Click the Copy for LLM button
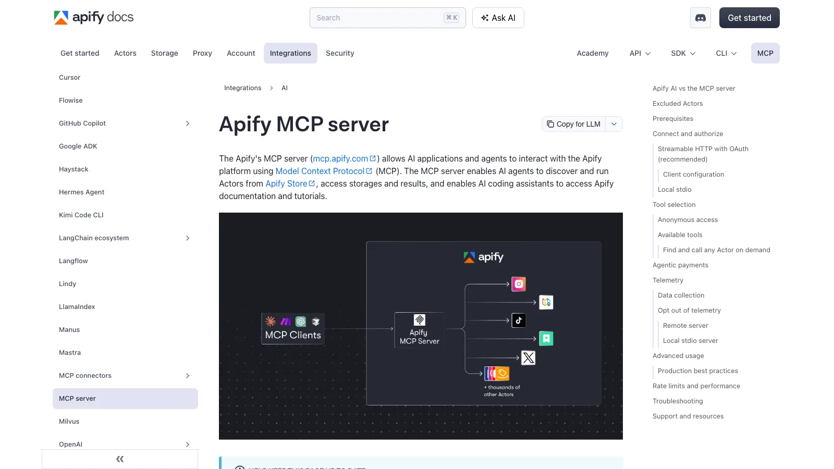834x469 pixels. tap(573, 124)
